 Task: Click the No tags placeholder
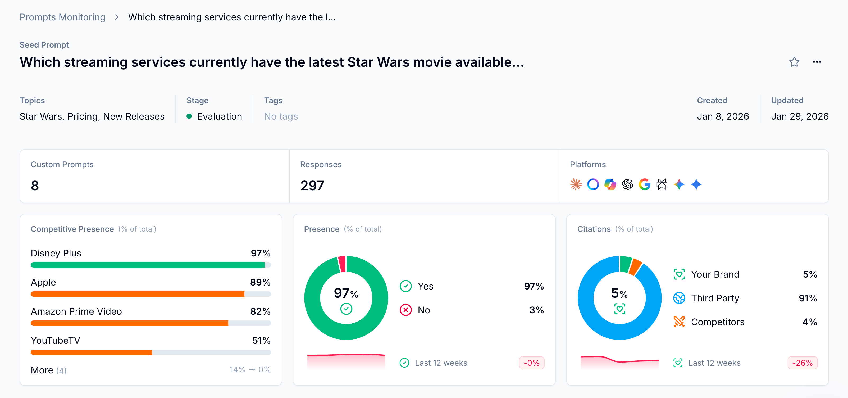tap(281, 116)
